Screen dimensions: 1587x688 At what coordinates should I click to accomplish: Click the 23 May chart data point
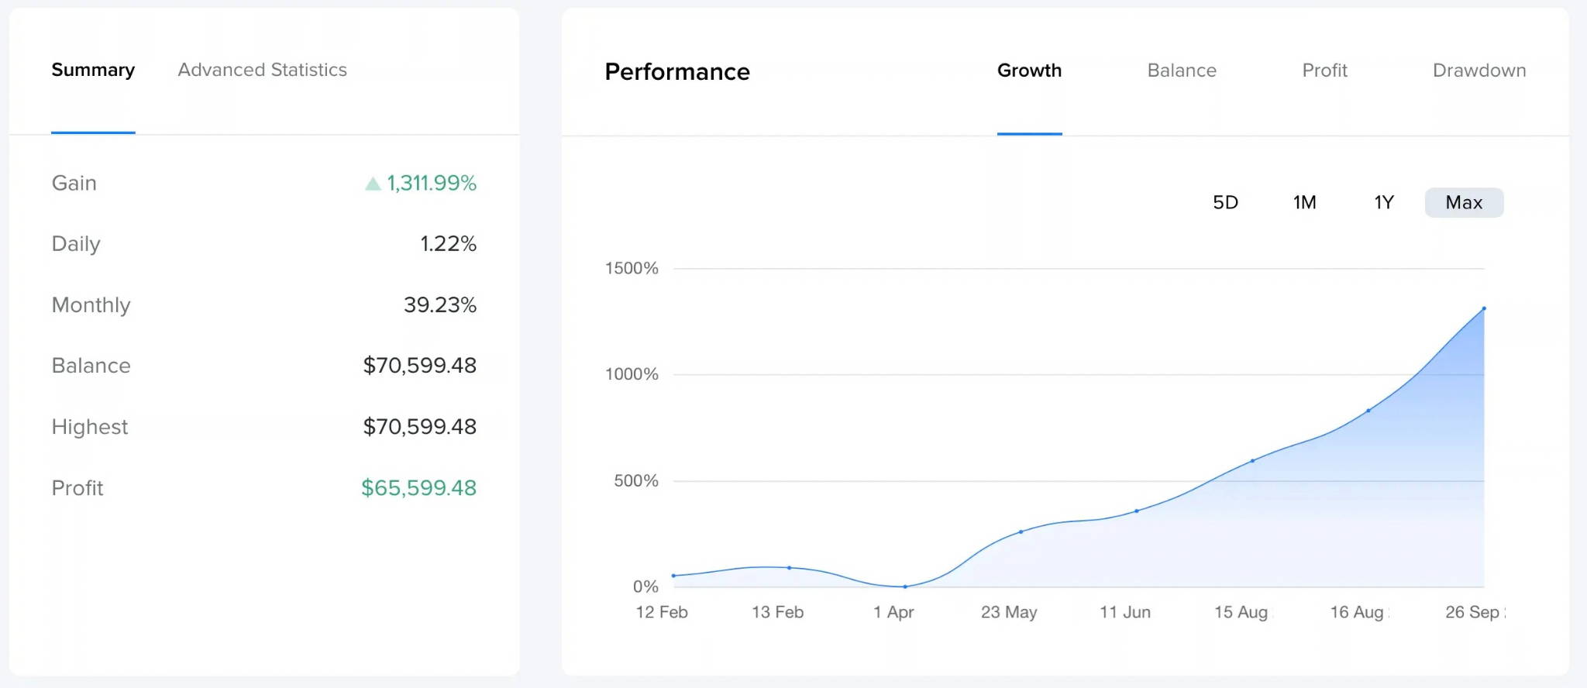click(1021, 531)
